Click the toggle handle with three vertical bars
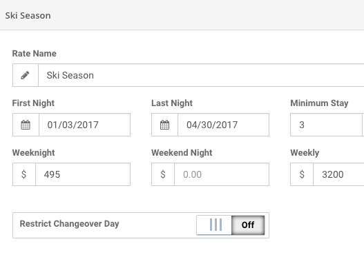Image resolution: width=364 pixels, height=257 pixels. (215, 225)
